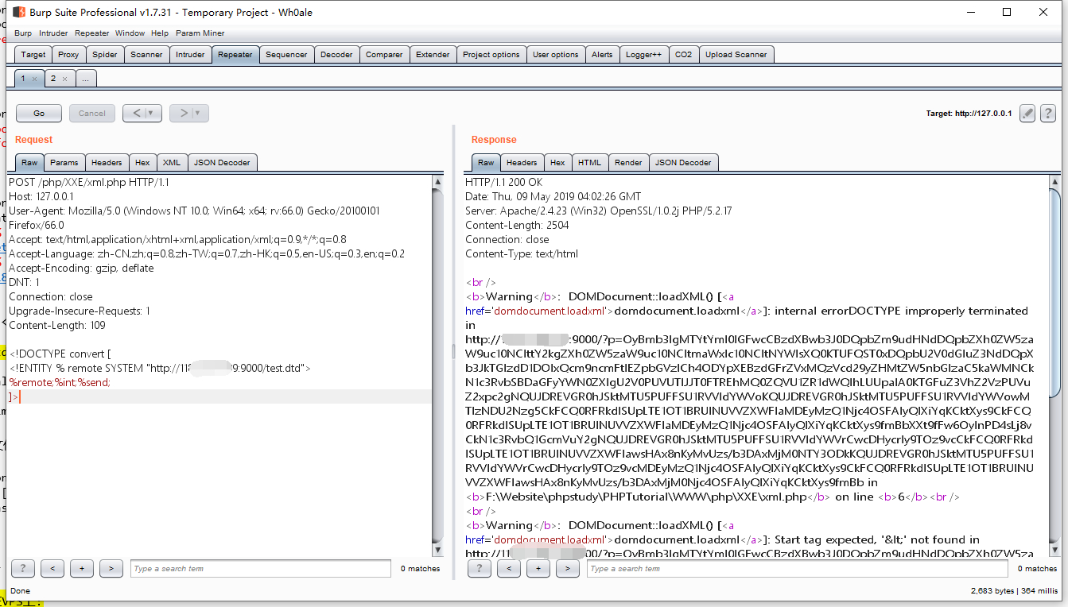Show the response HTML view
The height and width of the screenshot is (607, 1068).
589,163
